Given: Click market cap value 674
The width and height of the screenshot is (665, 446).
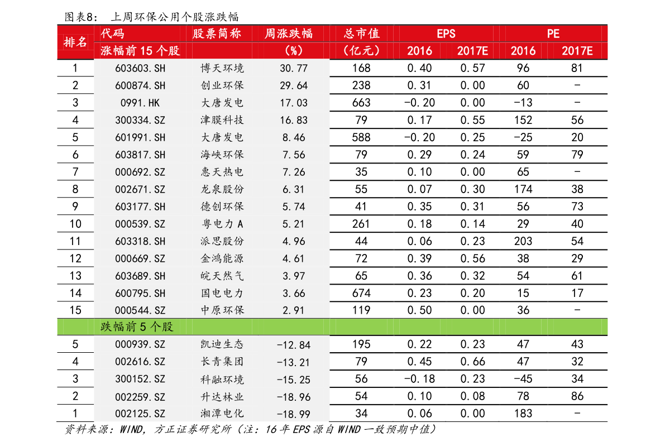Looking at the screenshot, I should 361,293.
